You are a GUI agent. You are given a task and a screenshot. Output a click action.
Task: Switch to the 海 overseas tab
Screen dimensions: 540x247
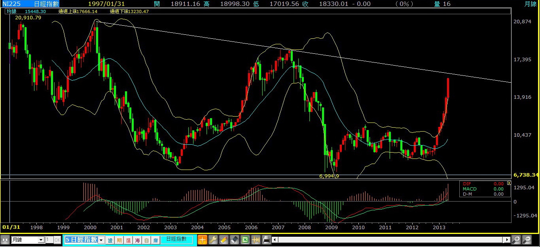click(137, 240)
